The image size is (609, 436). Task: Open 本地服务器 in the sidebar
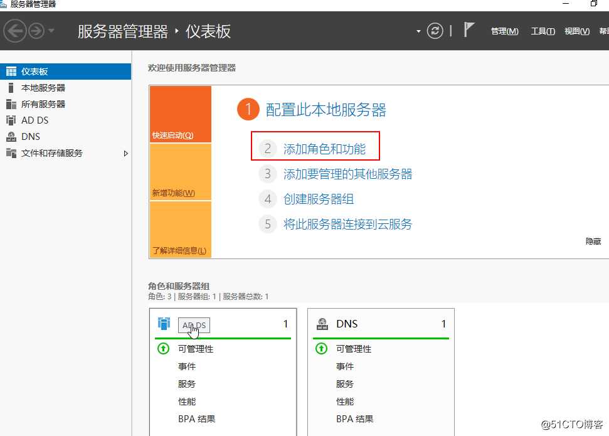[66, 88]
